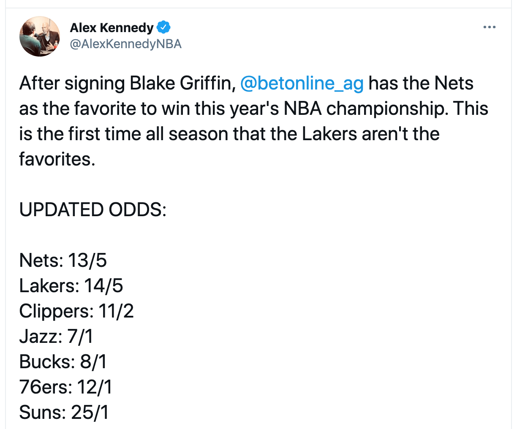The width and height of the screenshot is (517, 429).
Task: Open the @AlexKennedyNBA handle link
Action: (x=125, y=44)
